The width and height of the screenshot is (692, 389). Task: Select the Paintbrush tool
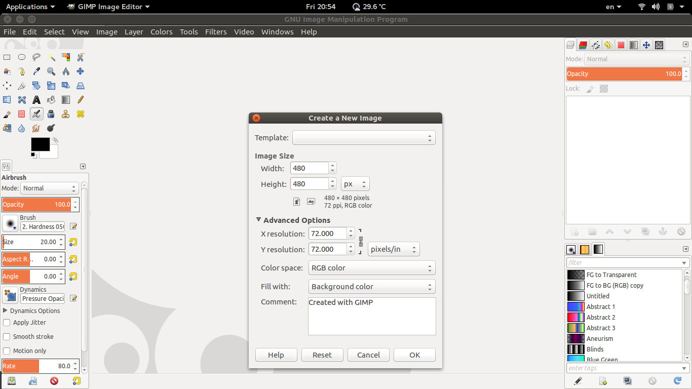pyautogui.click(x=7, y=114)
